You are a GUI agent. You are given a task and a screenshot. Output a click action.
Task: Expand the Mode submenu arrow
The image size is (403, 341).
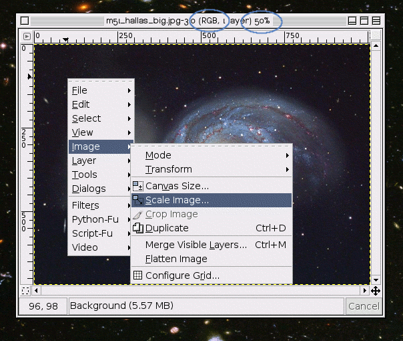[x=288, y=155]
